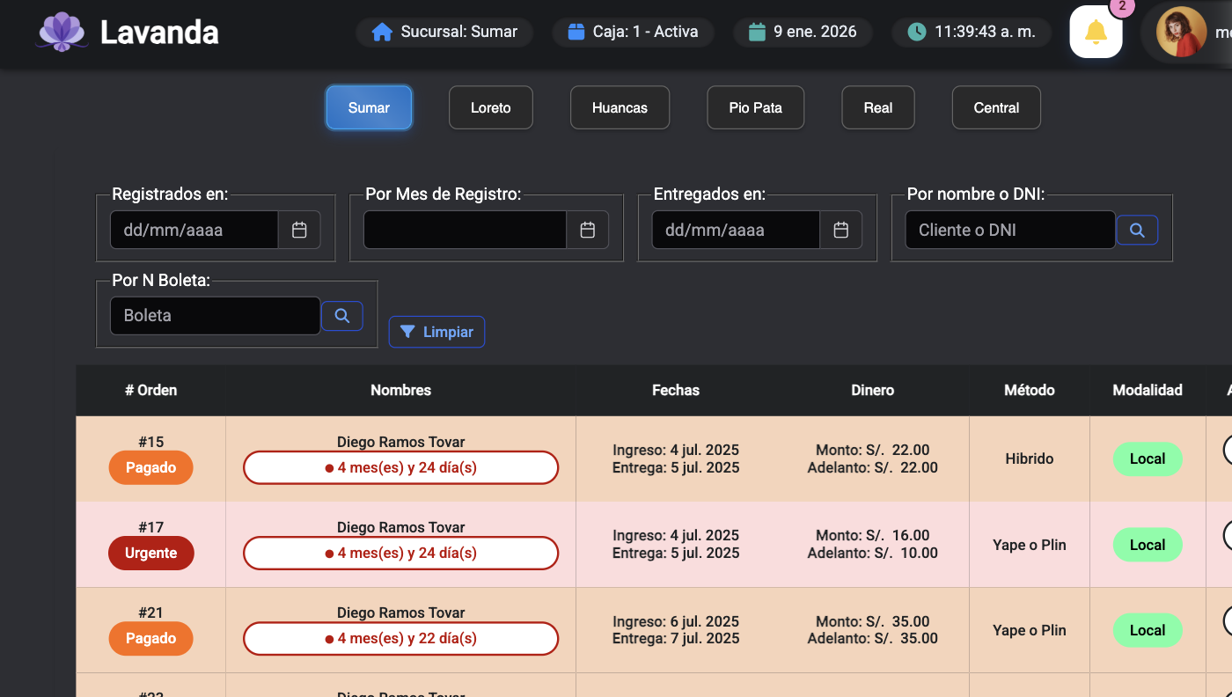Click the Urgente badge on order #17
Screen dimensions: 1232x697
coord(150,553)
